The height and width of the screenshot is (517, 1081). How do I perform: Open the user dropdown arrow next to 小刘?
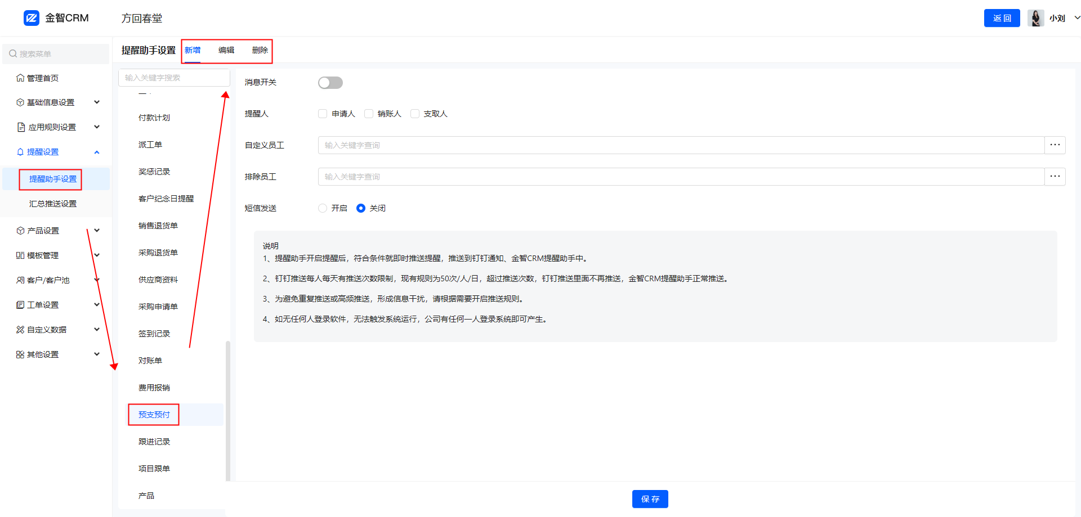[x=1077, y=18]
